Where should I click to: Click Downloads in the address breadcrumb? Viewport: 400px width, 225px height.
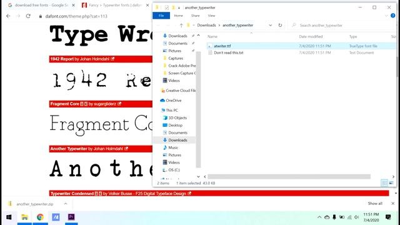[x=206, y=25]
